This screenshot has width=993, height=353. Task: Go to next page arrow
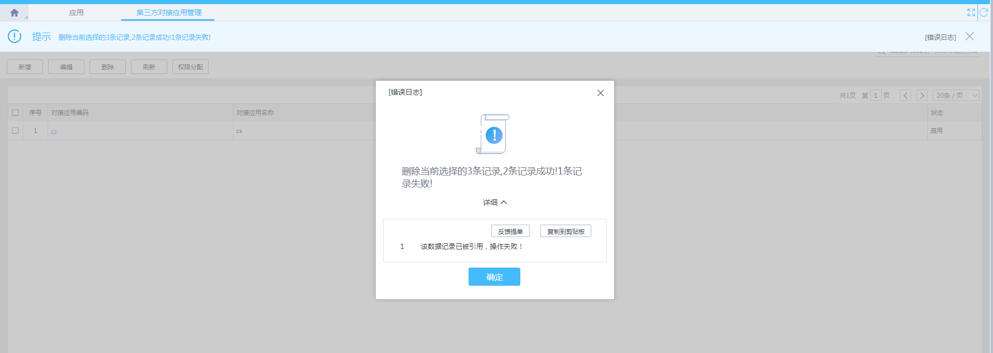pyautogui.click(x=922, y=96)
